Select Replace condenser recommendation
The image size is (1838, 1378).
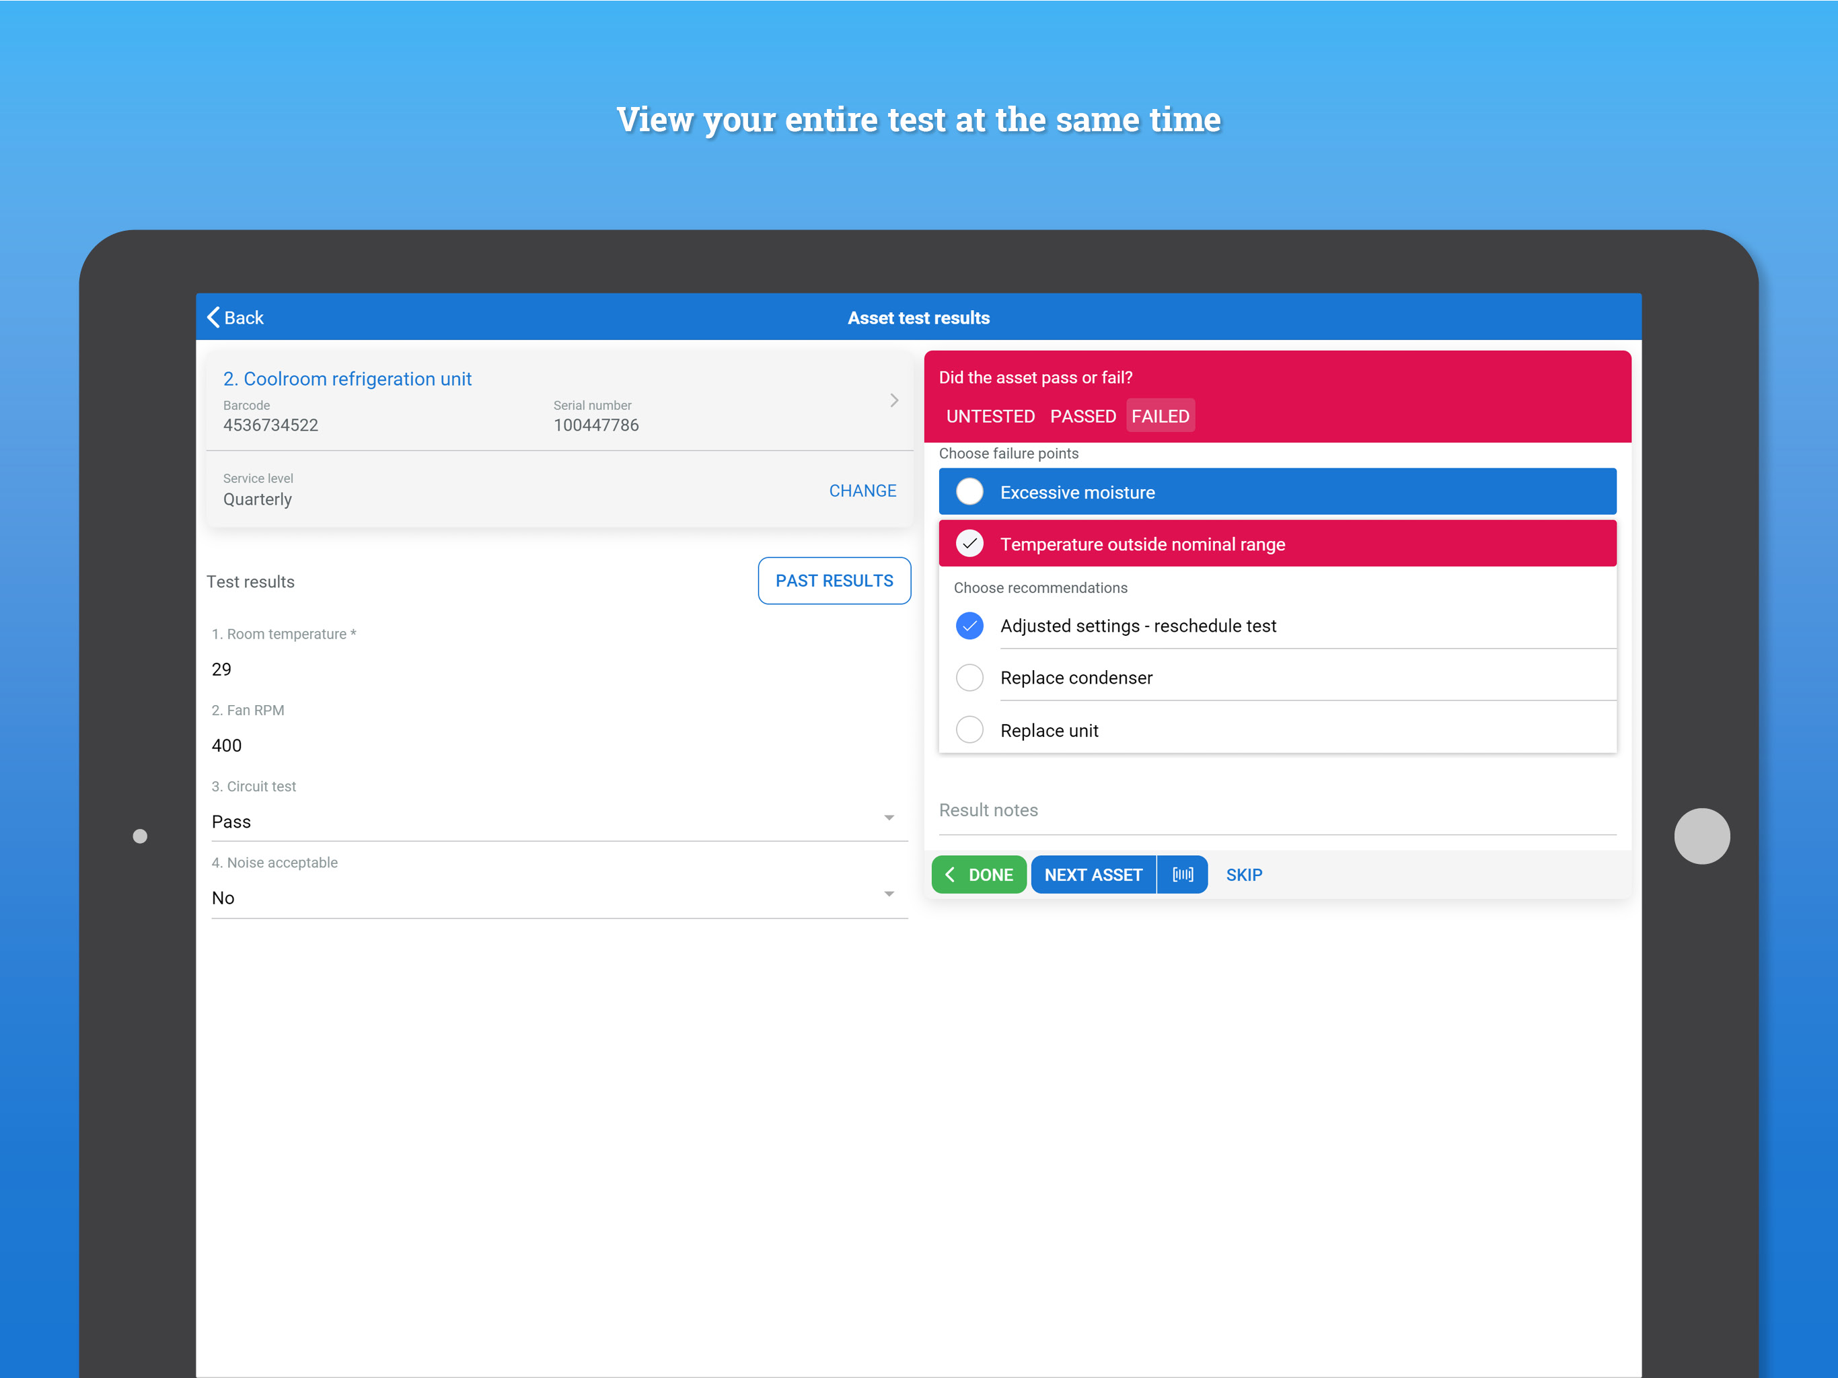pyautogui.click(x=969, y=678)
